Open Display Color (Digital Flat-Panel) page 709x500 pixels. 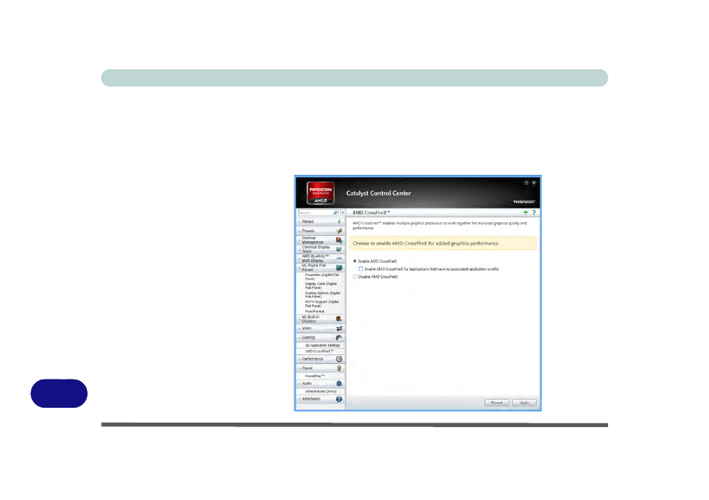click(321, 286)
